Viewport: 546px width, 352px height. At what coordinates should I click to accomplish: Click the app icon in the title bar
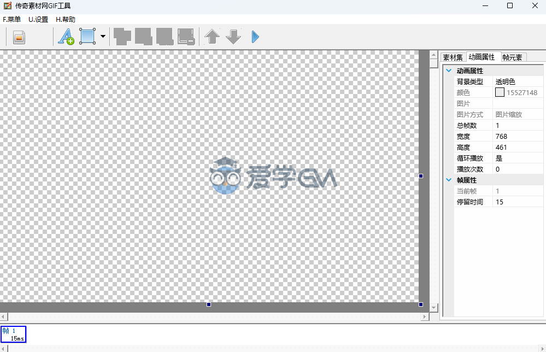pos(7,5)
